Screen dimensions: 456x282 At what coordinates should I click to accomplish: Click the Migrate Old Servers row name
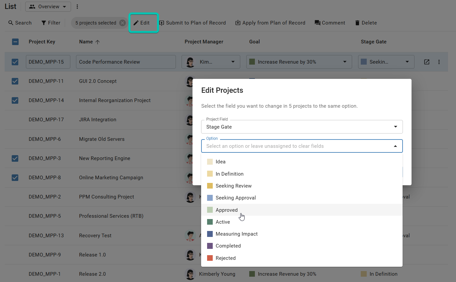coord(102,139)
